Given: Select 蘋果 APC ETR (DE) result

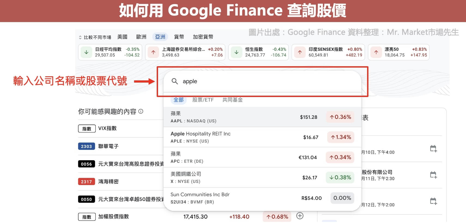Looking at the screenshot, I should (x=262, y=157).
